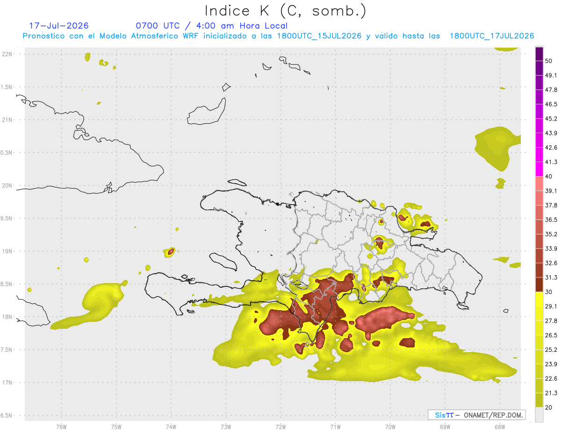Click the colorbar value "23.9"
This screenshot has width=561, height=433.
[x=551, y=364]
